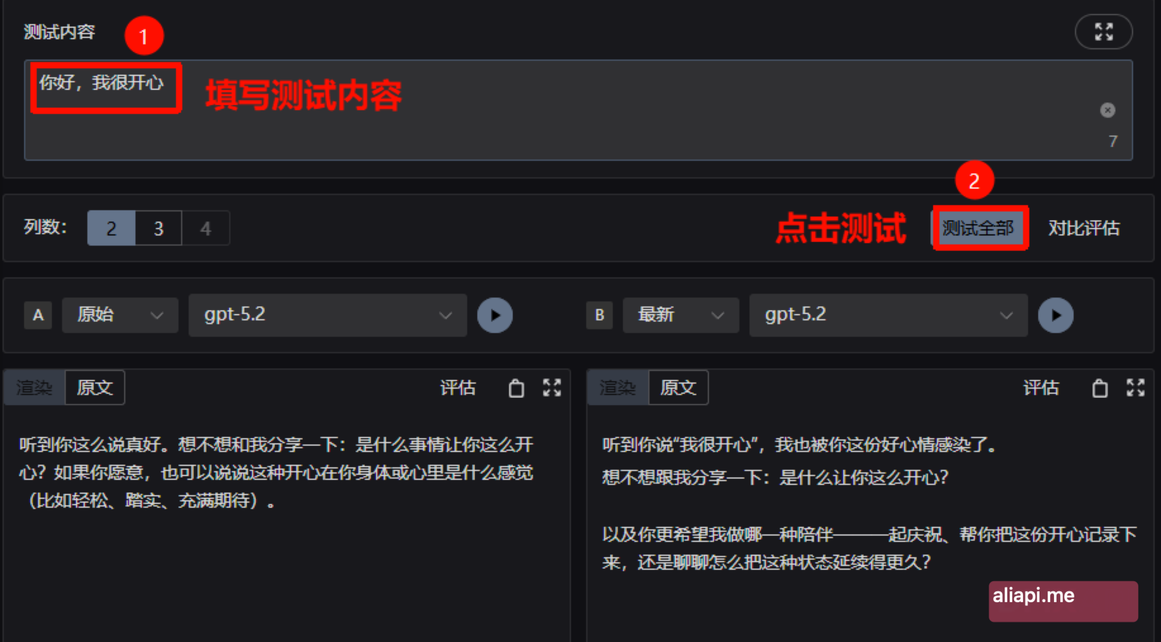The height and width of the screenshot is (642, 1161).
Task: Switch panel A result to 原文 tab
Action: tap(95, 387)
